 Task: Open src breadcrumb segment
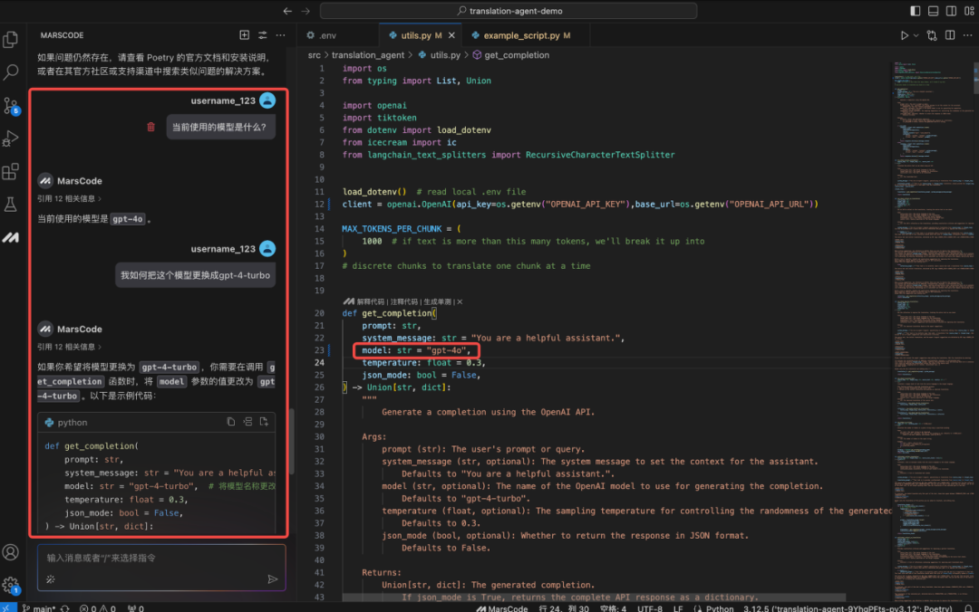point(314,55)
